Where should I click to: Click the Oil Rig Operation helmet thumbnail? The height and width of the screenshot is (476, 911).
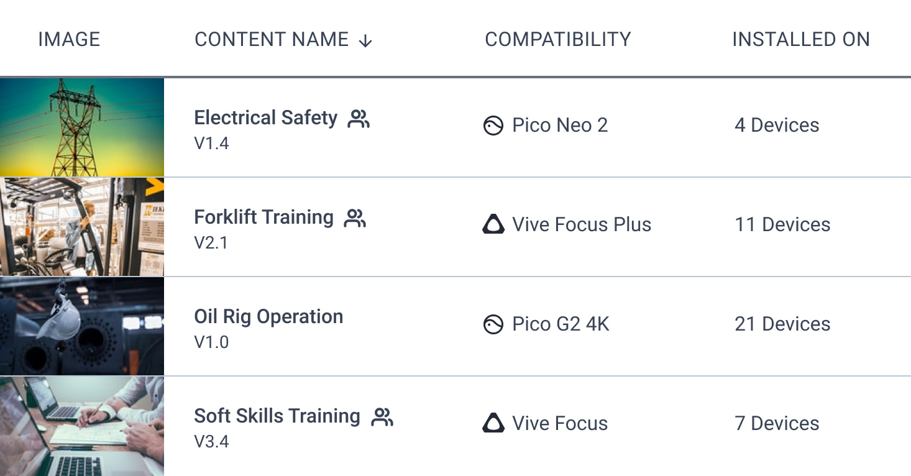[82, 326]
